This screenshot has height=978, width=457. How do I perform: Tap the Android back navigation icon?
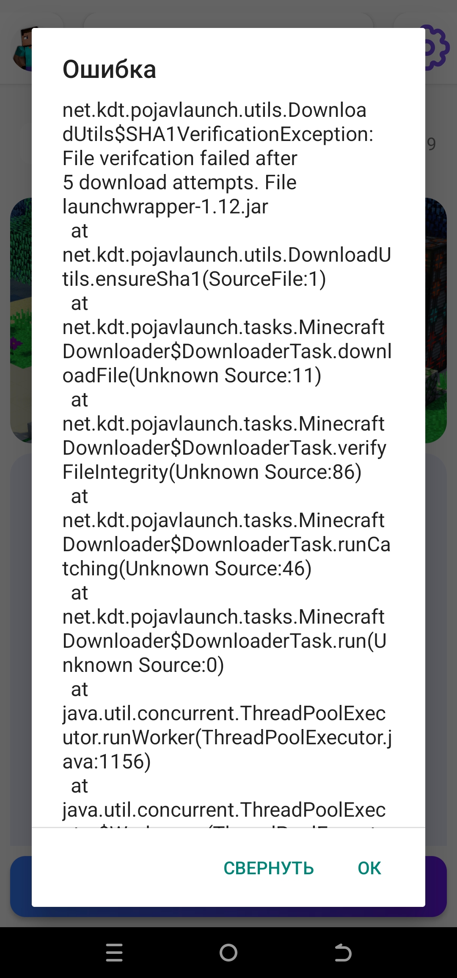coord(343,953)
